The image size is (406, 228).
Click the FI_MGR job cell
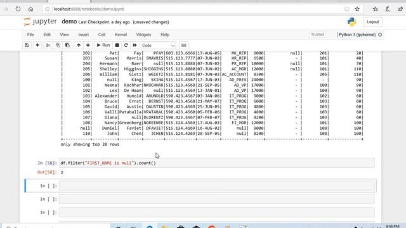[x=239, y=123]
